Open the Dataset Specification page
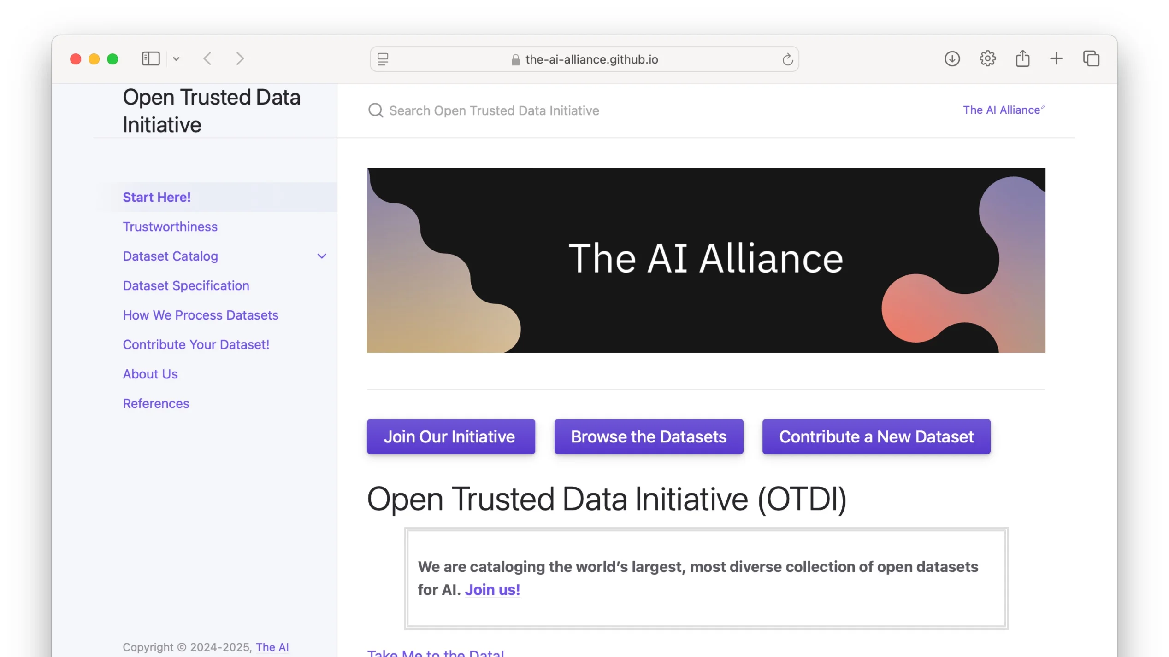The image size is (1169, 657). coord(186,285)
